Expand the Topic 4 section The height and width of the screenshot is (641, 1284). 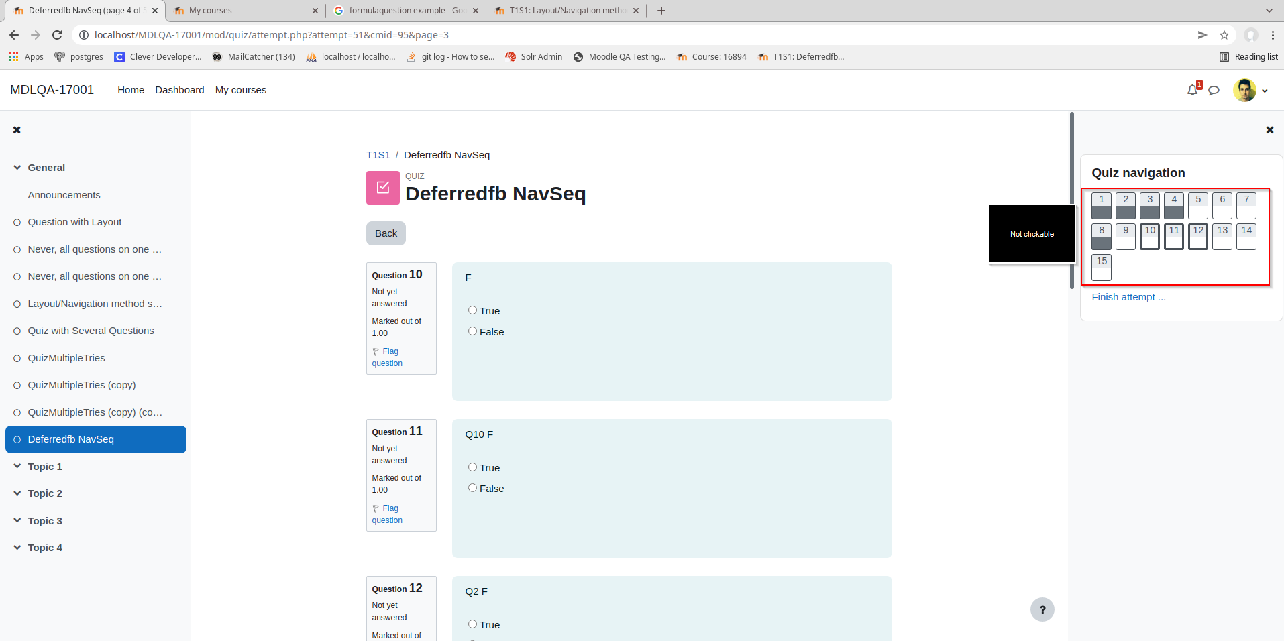[17, 548]
